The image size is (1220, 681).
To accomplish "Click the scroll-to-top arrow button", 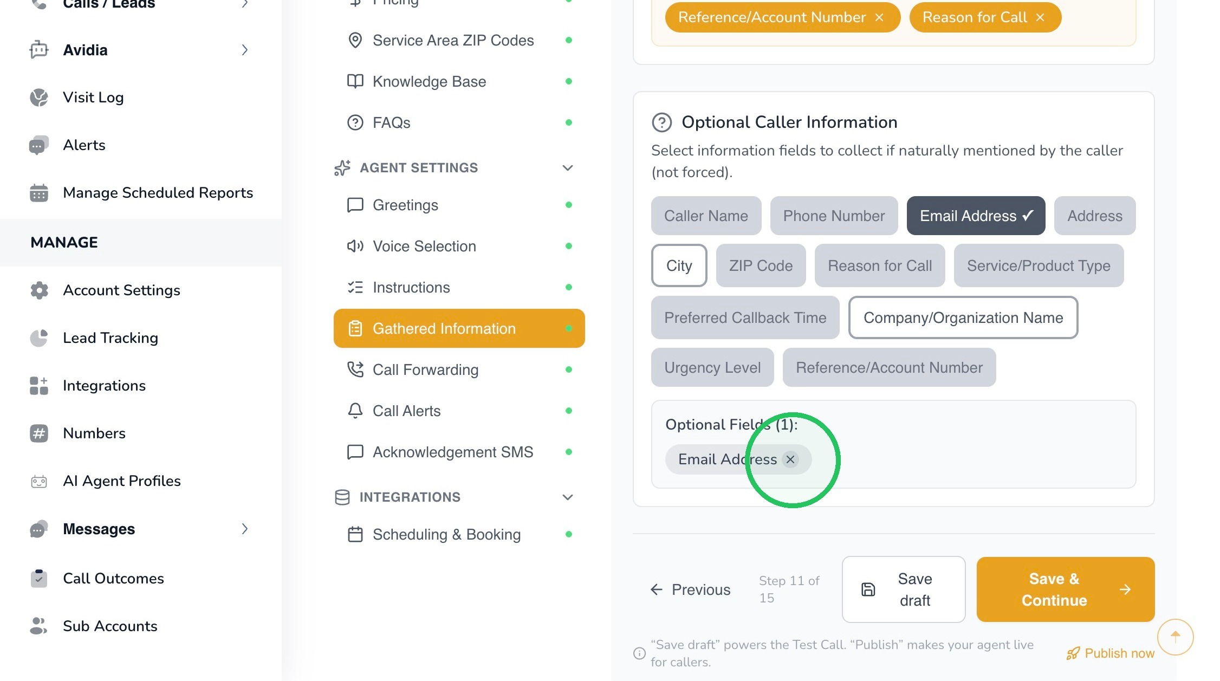I will [x=1175, y=637].
